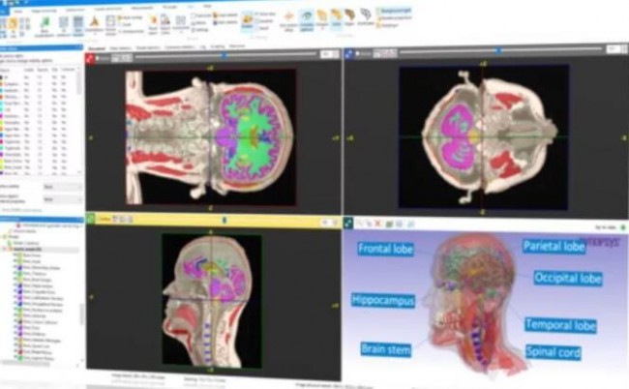Viewport: 629px width, 389px height.
Task: Switch to the Document tab above the views
Action: click(96, 45)
